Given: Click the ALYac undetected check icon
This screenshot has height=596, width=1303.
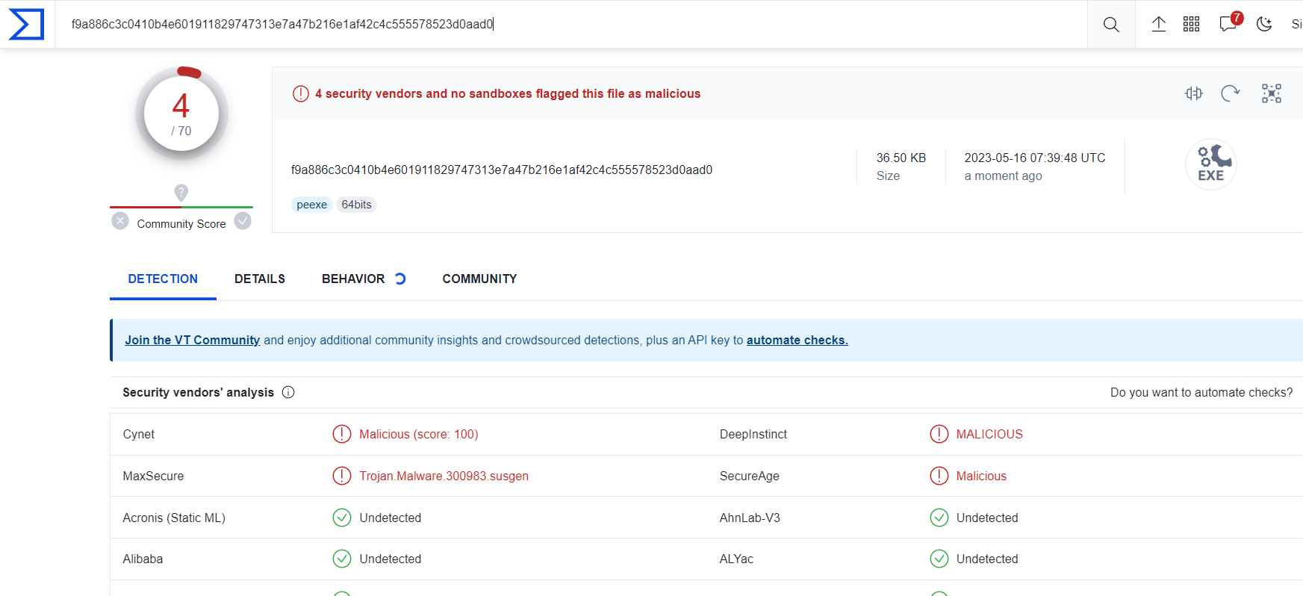Looking at the screenshot, I should pyautogui.click(x=939, y=559).
